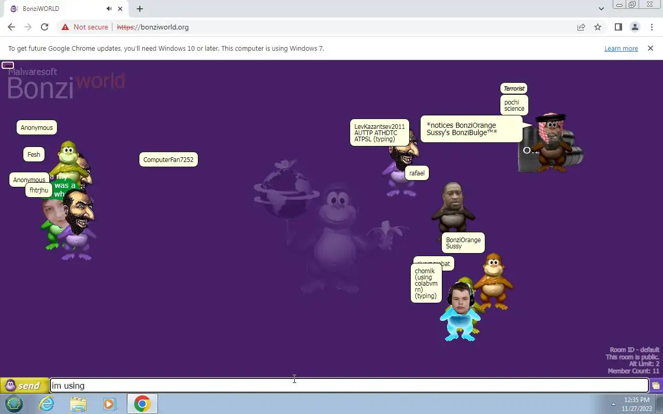Click the bearded purple Bonzi near fhtrjhu
Viewport: 663px width, 414px height.
pos(78,225)
